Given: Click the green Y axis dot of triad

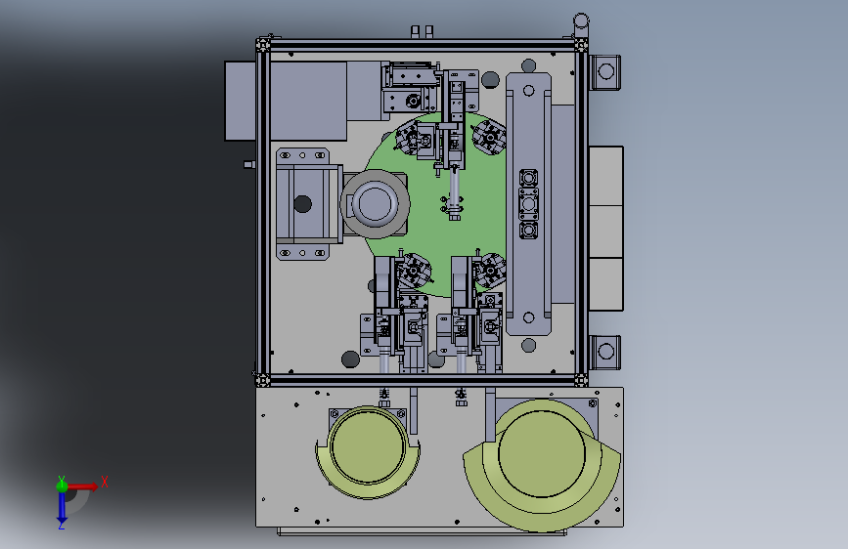Looking at the screenshot, I should click(62, 486).
